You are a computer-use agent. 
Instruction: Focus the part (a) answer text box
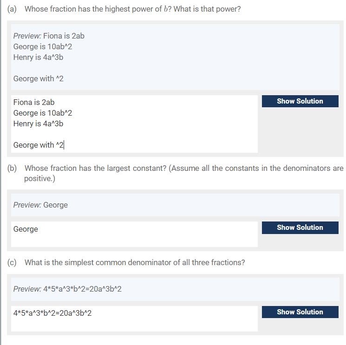click(x=134, y=124)
